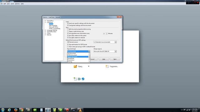
Task: Enable Edit document properties before saving
Action: click(x=68, y=29)
